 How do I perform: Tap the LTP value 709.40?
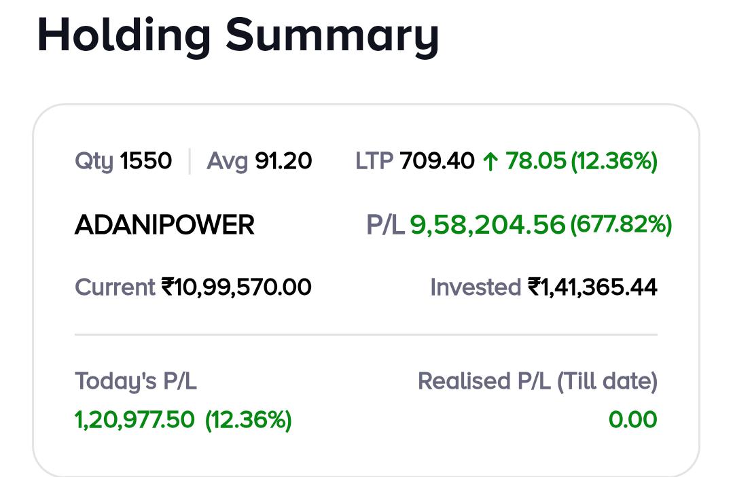tap(437, 162)
